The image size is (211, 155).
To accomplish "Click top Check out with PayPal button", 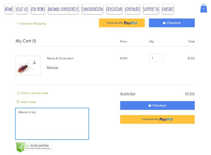I will point(122,23).
